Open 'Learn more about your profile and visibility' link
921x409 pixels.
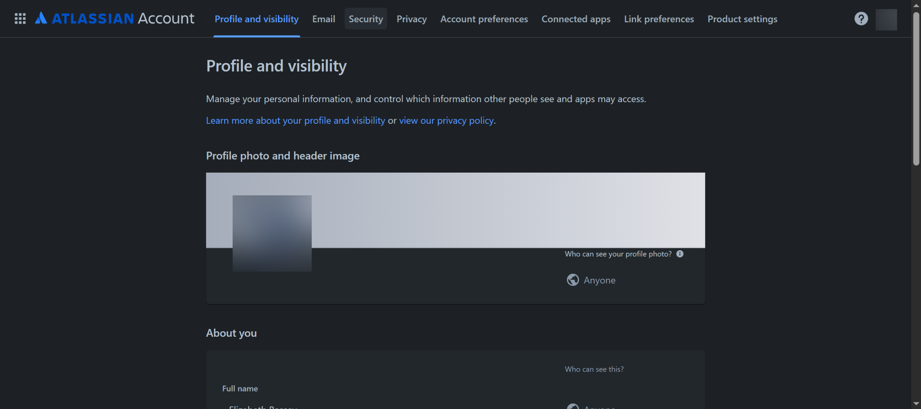(x=295, y=121)
